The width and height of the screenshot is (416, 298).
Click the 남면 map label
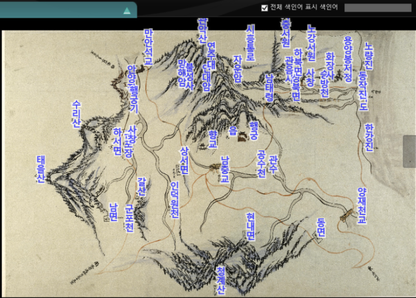pyautogui.click(x=114, y=212)
